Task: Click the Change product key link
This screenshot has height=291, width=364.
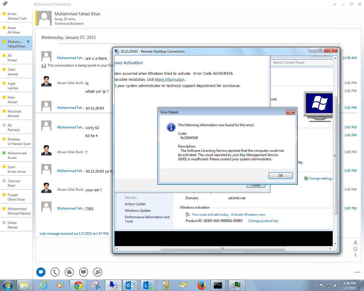Action: click(263, 221)
